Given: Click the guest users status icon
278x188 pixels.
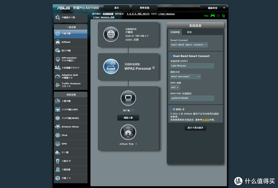Looking at the screenshot, I should [218, 16].
